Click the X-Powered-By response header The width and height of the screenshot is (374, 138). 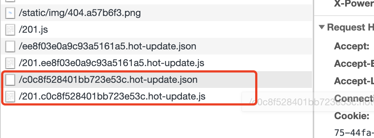[x=354, y=3]
